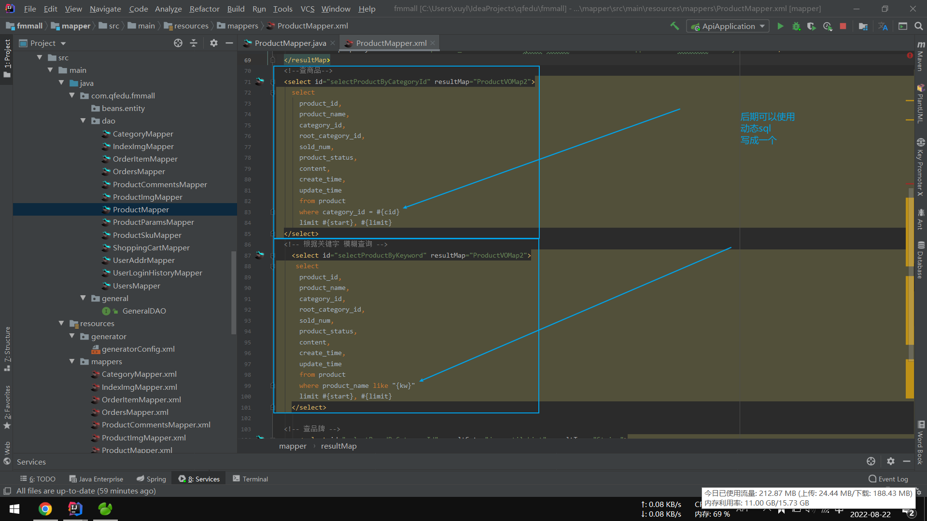
Task: Open the Event Log
Action: pos(888,479)
